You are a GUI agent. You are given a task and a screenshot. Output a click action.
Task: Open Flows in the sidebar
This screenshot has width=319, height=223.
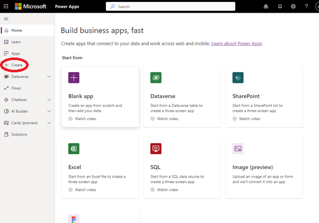coord(27,88)
